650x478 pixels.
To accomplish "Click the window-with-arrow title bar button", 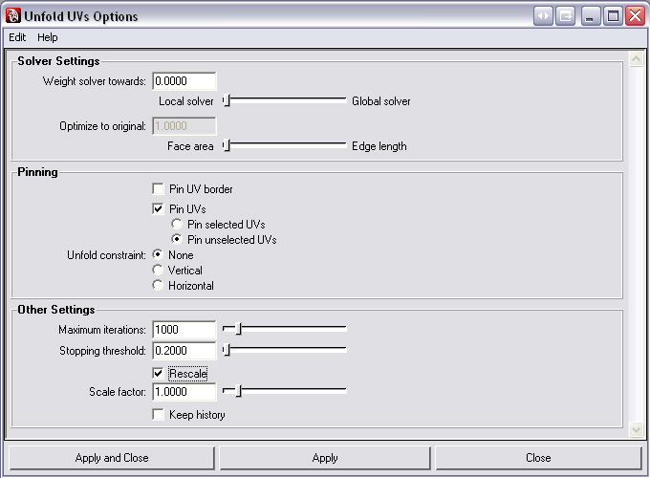I will point(566,15).
